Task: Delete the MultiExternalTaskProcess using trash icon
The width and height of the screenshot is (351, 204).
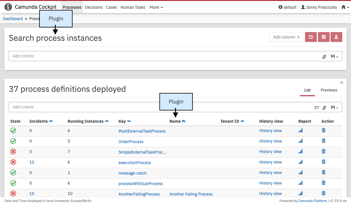Action: point(324,131)
